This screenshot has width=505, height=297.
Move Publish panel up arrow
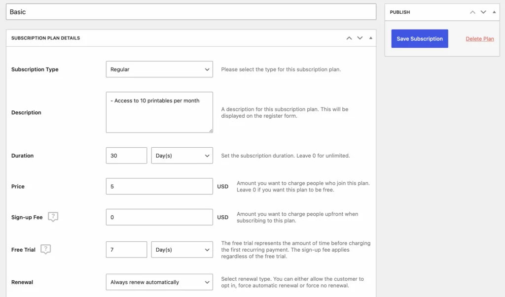click(x=472, y=12)
